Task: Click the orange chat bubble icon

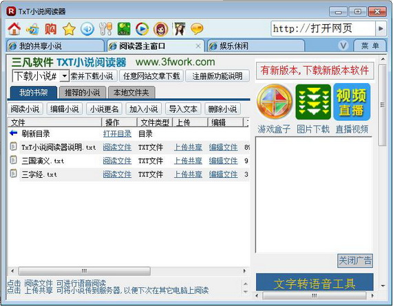Action: click(197, 29)
